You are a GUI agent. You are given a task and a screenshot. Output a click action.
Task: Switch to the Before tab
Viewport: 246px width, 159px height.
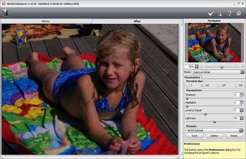click(x=46, y=21)
